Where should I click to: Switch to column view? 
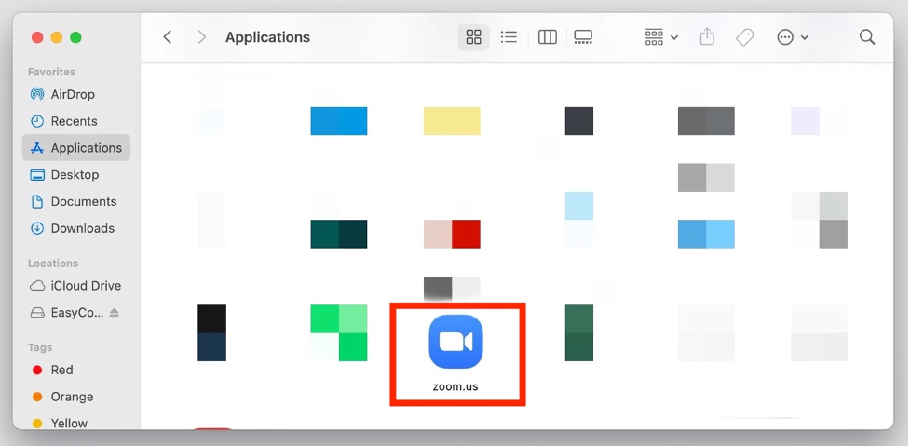pyautogui.click(x=548, y=37)
